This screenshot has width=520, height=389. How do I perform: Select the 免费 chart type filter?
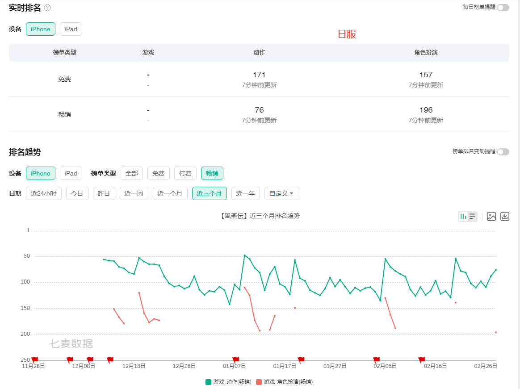tap(159, 173)
